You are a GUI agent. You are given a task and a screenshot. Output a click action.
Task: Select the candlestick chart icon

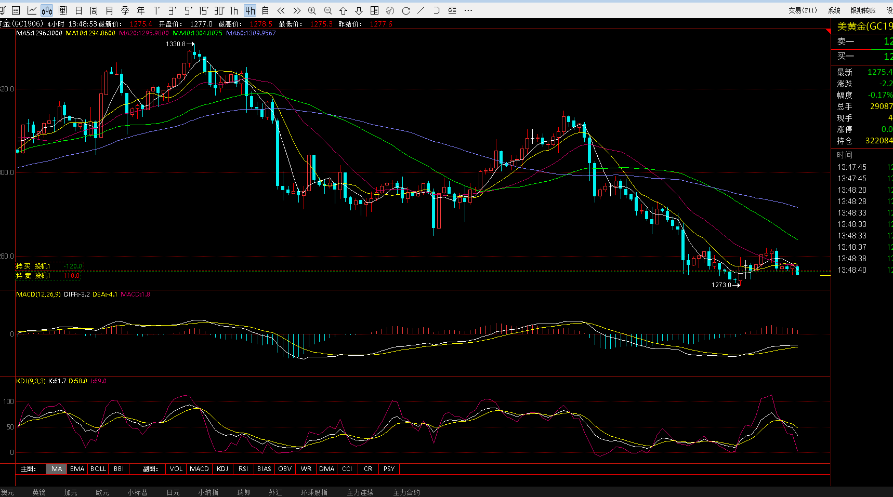[47, 10]
